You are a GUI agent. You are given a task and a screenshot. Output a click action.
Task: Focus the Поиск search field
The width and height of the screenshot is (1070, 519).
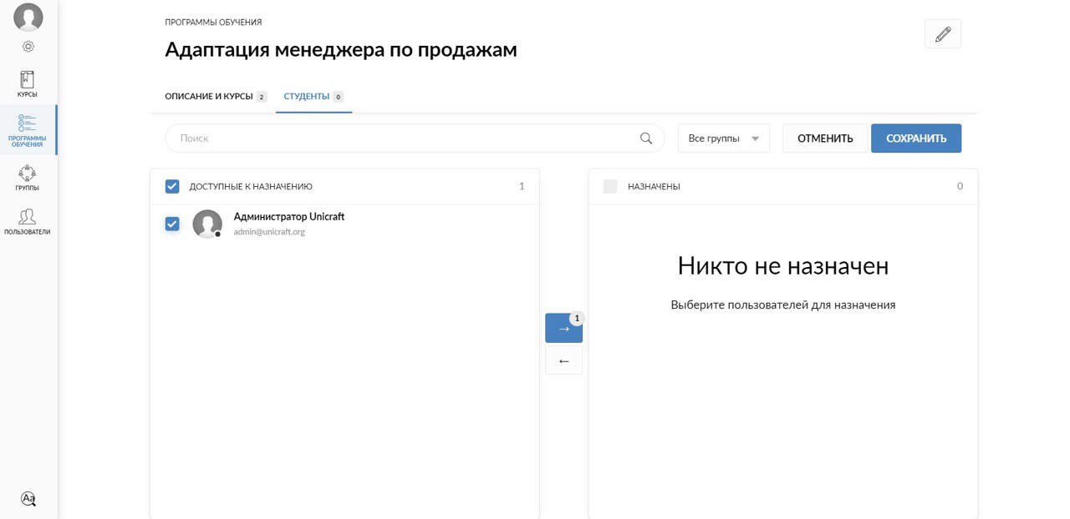[x=401, y=139]
